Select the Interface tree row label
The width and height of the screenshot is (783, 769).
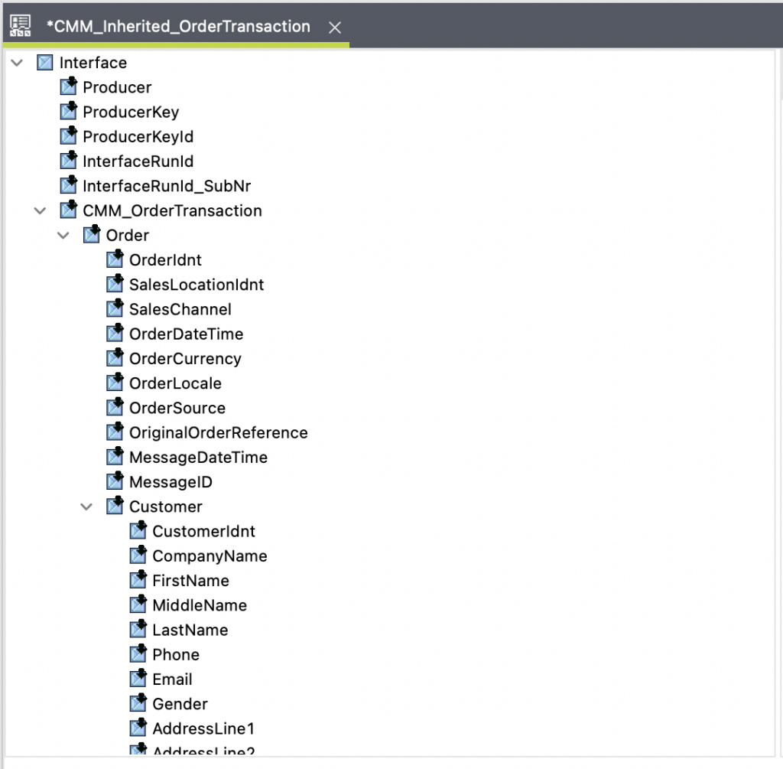pyautogui.click(x=93, y=63)
